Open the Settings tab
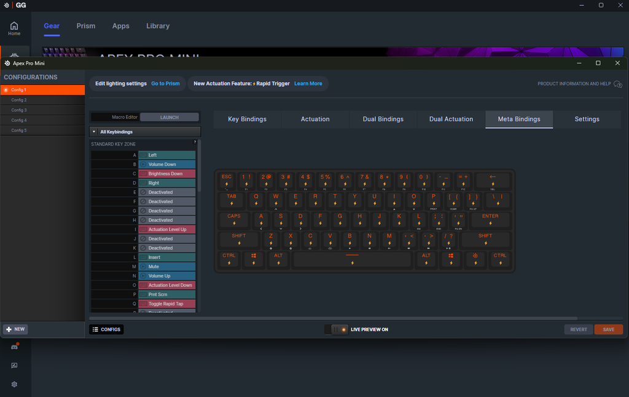629x397 pixels. tap(587, 119)
